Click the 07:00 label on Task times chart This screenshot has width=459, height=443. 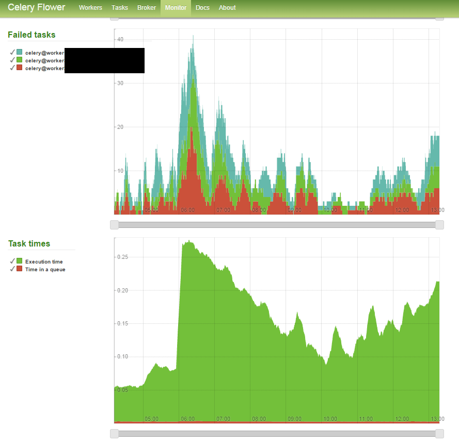223,419
